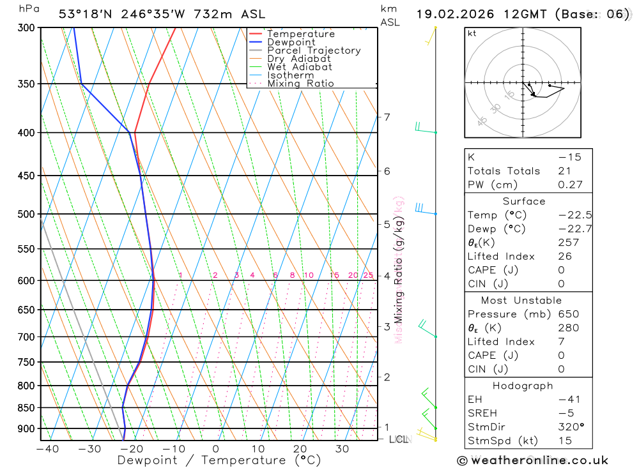The width and height of the screenshot is (639, 468).
Task: Click the EH value -41
Action: 569,400
